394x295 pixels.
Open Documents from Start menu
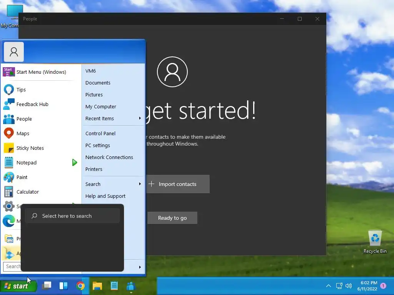114,83
